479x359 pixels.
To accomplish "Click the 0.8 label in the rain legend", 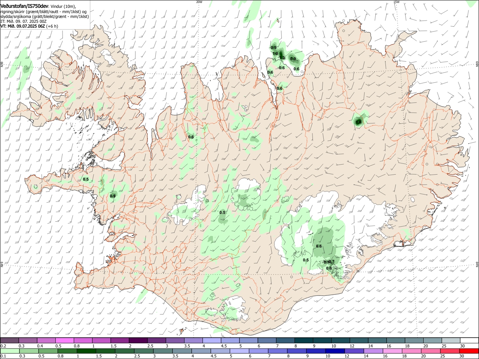I will (x=60, y=356).
